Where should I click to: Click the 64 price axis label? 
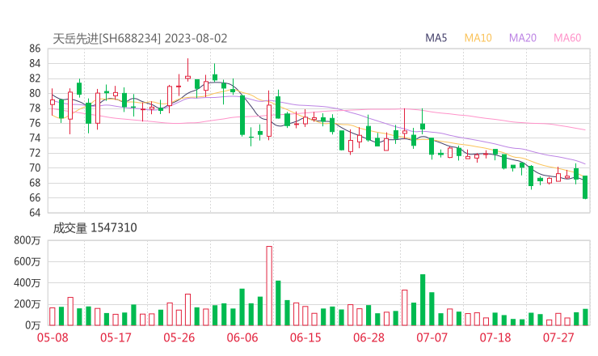click(35, 212)
